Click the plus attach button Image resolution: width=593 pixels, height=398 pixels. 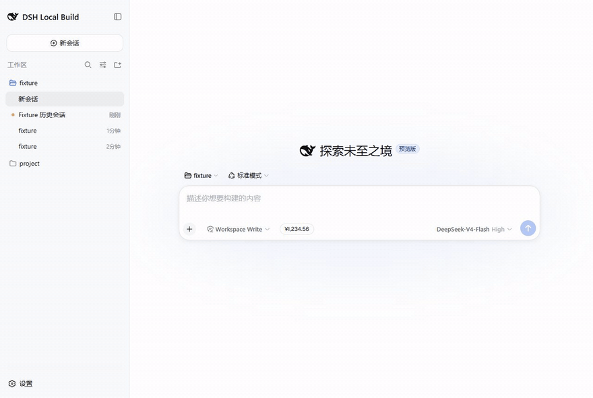pyautogui.click(x=189, y=229)
